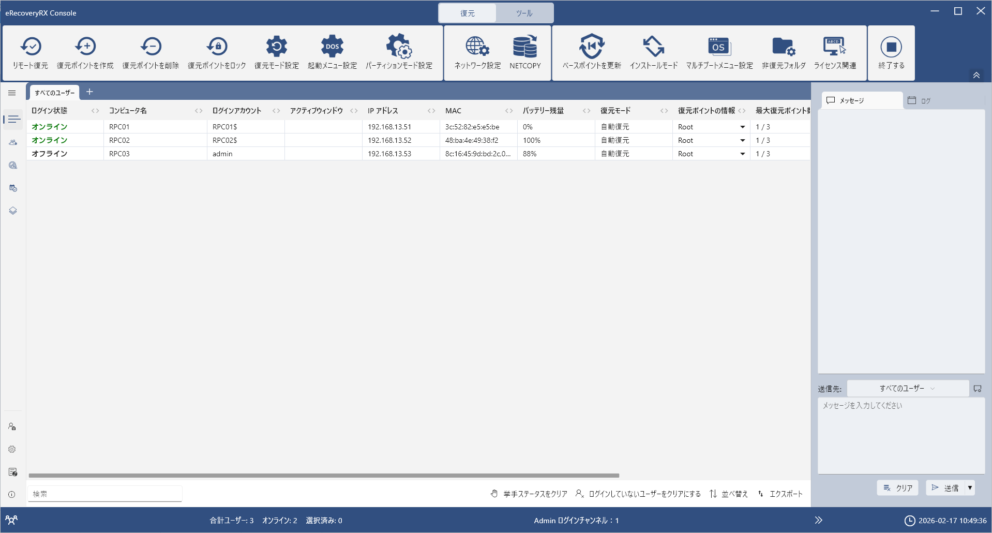
Task: Click the Exit (終了する) button icon
Action: coord(891,47)
